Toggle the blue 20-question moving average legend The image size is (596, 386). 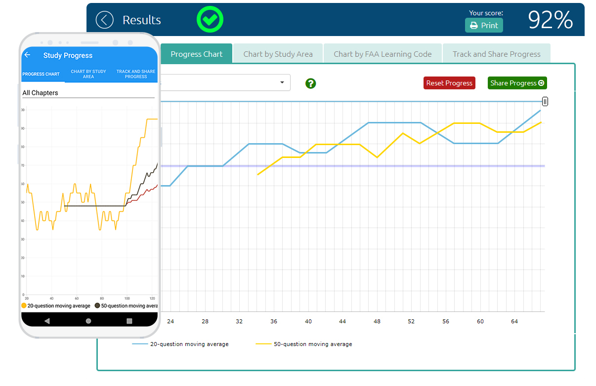[x=180, y=344]
